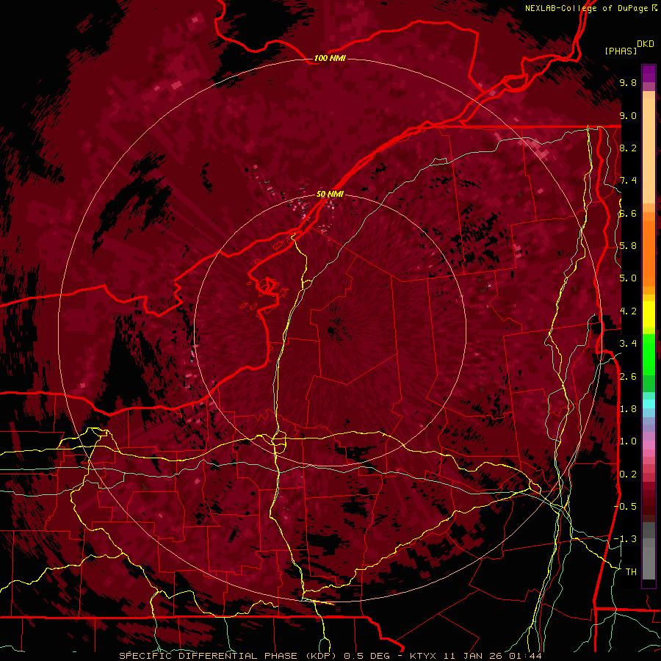The width and height of the screenshot is (661, 661).
Task: Click the radar site center point
Action: pyautogui.click(x=331, y=331)
